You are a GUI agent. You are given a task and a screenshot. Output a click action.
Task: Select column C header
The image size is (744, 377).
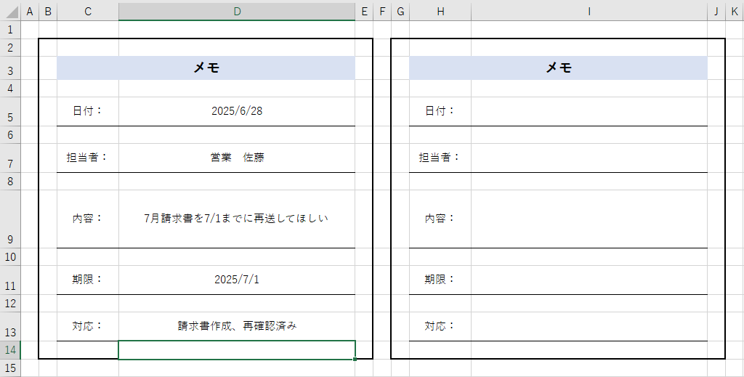[88, 11]
